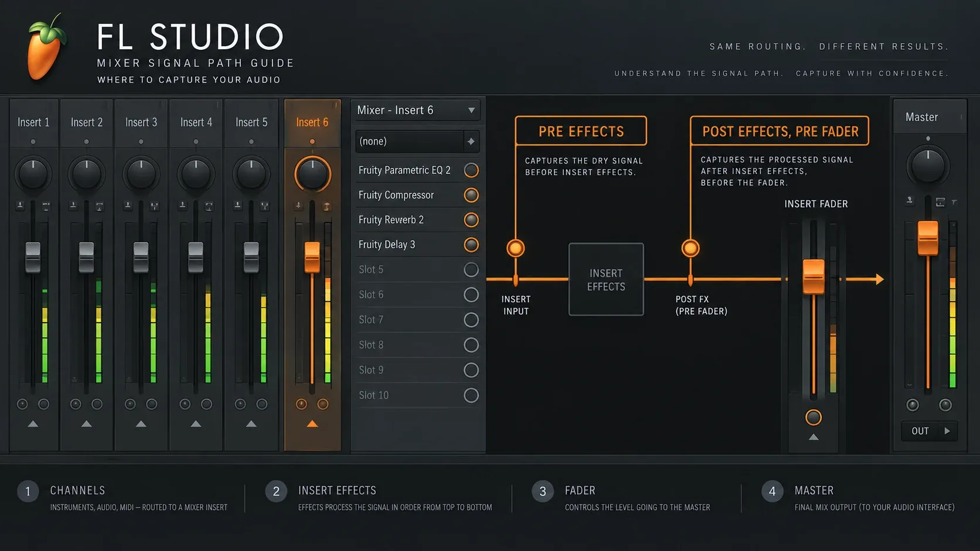This screenshot has height=551, width=980.
Task: Toggle the mute LED under Insert 2 label
Action: pos(87,142)
